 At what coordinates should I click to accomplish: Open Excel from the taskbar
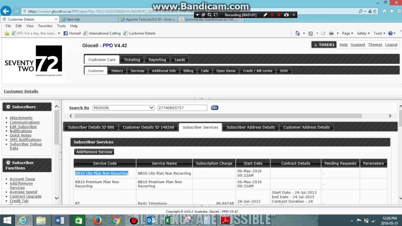click(x=169, y=220)
